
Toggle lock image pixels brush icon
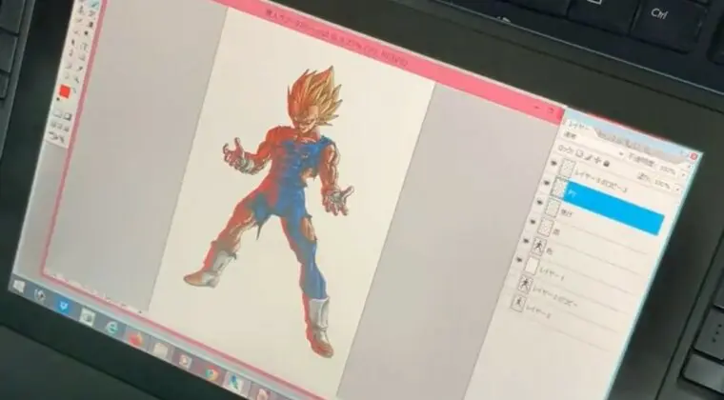click(x=588, y=156)
